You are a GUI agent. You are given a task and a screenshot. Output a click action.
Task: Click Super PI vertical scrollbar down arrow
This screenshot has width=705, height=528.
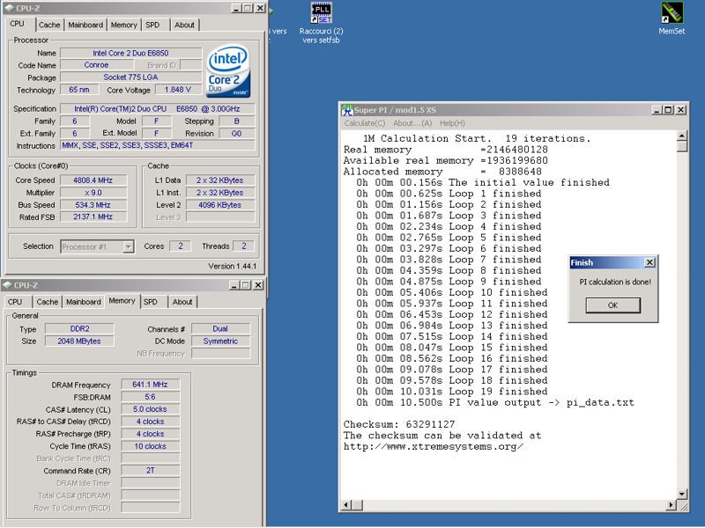[x=681, y=495]
